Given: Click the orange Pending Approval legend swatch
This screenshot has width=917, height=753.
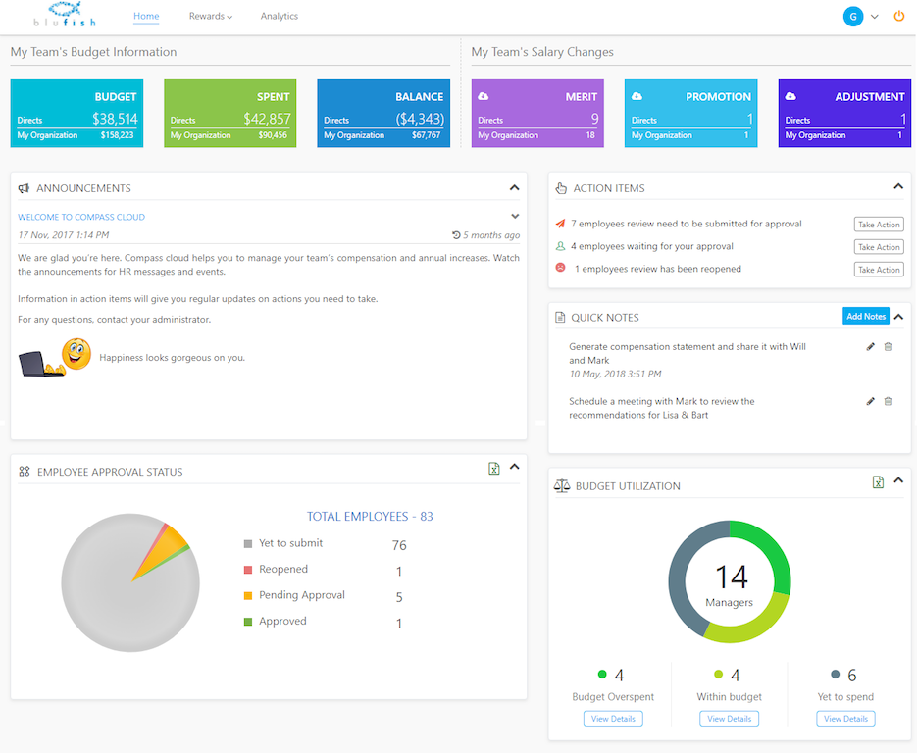Looking at the screenshot, I should click(x=248, y=596).
